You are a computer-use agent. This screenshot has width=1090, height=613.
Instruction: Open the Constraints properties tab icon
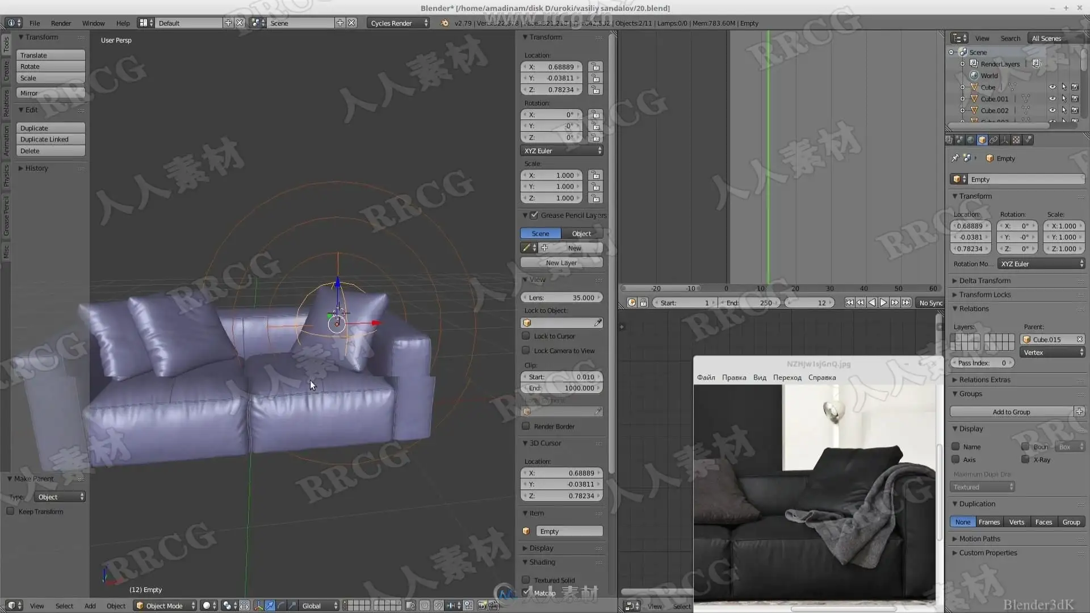[x=993, y=140]
